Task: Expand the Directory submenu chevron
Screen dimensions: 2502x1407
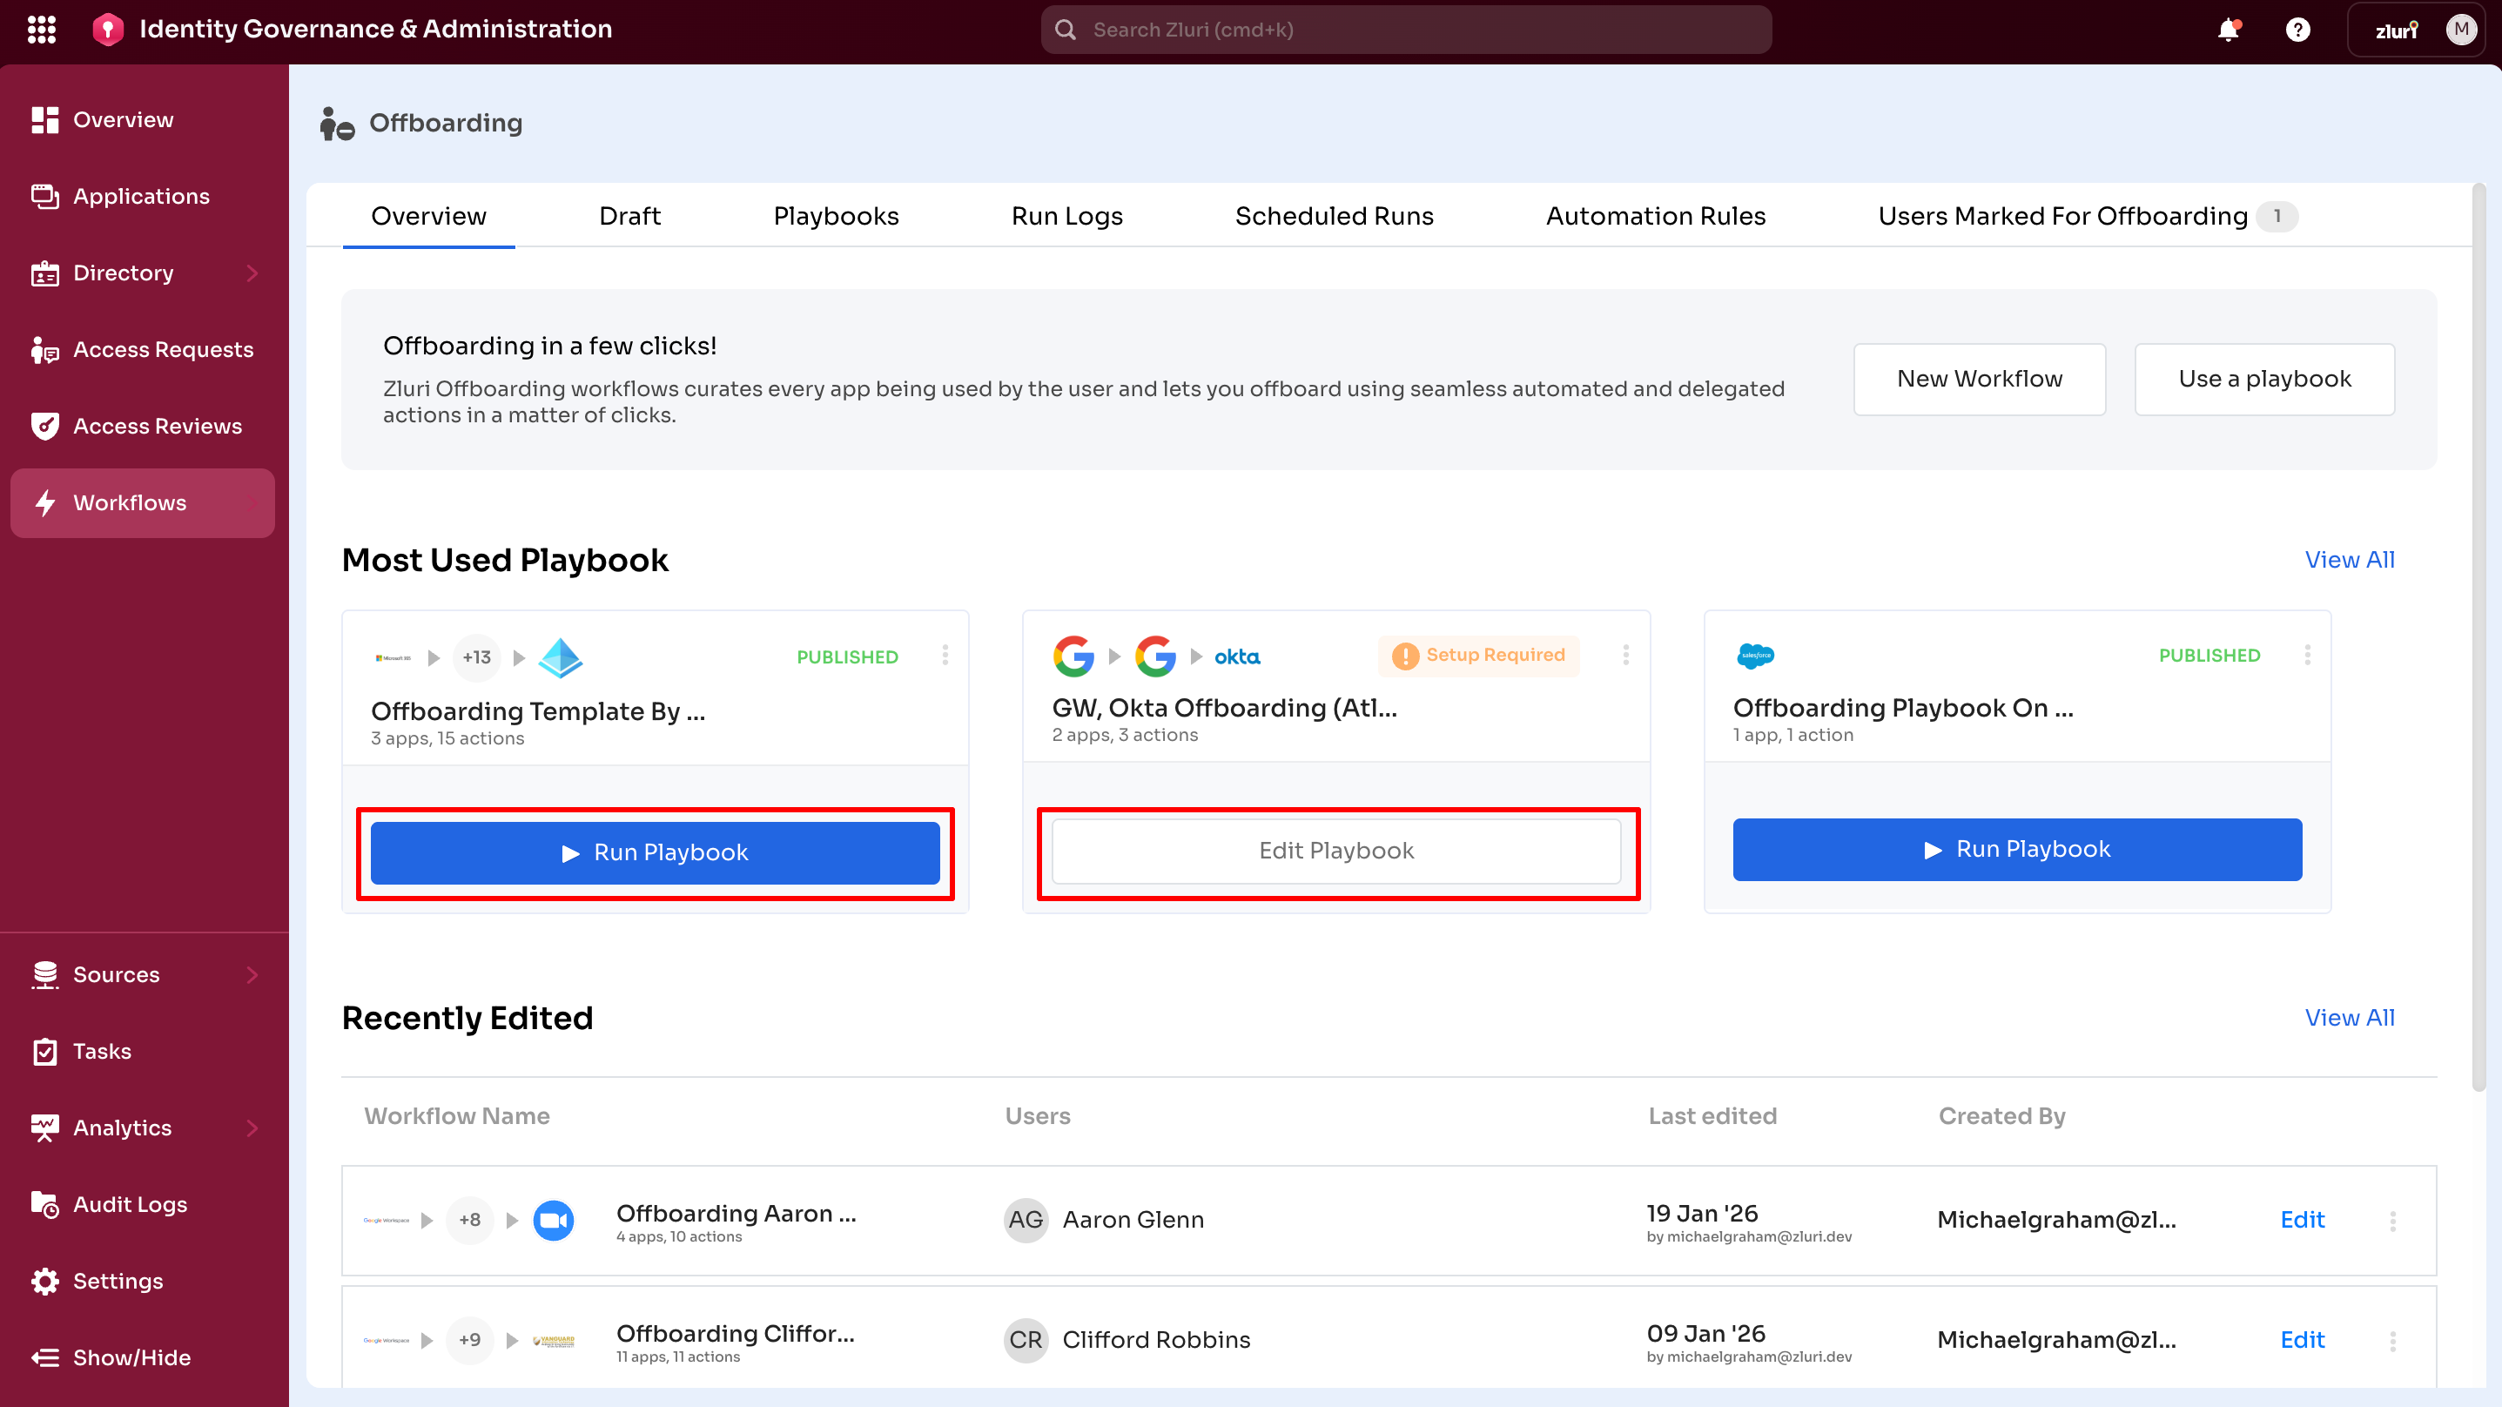Action: 252,273
